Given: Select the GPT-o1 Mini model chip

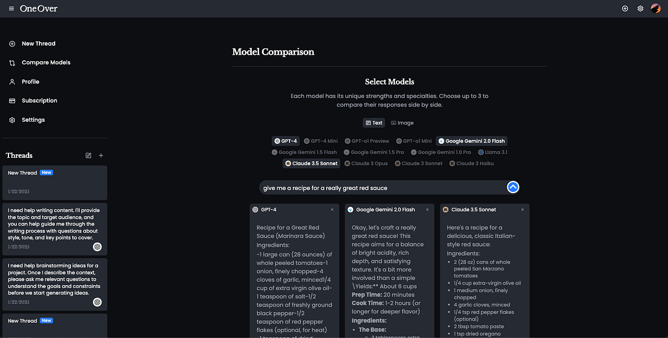Looking at the screenshot, I should click(413, 141).
